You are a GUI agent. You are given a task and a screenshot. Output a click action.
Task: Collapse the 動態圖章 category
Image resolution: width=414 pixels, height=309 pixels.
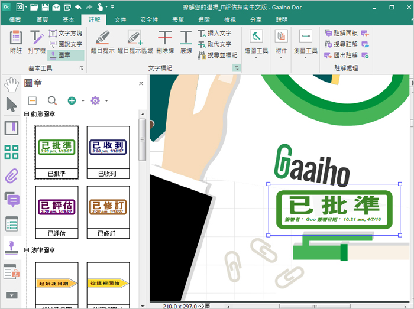click(x=27, y=114)
